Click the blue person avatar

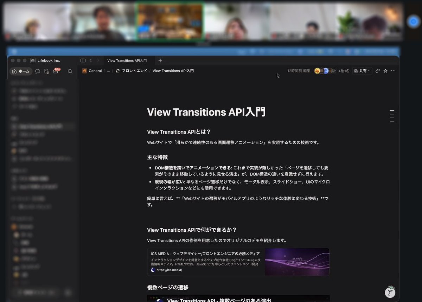(326, 71)
